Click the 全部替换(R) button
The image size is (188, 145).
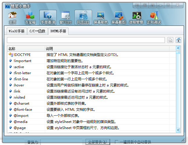(x=97, y=142)
